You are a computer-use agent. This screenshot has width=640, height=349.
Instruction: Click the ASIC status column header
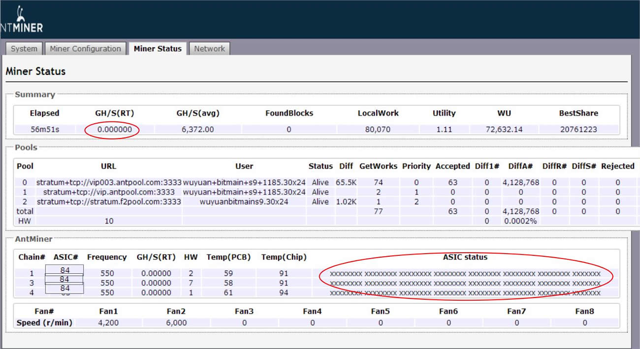click(465, 257)
